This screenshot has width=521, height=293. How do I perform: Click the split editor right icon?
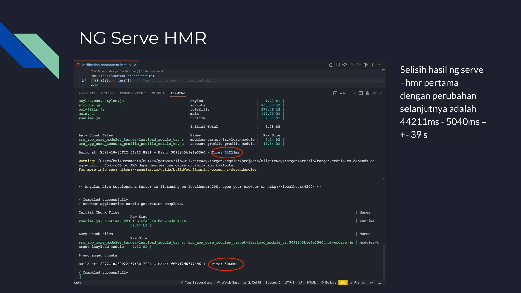pos(373,65)
